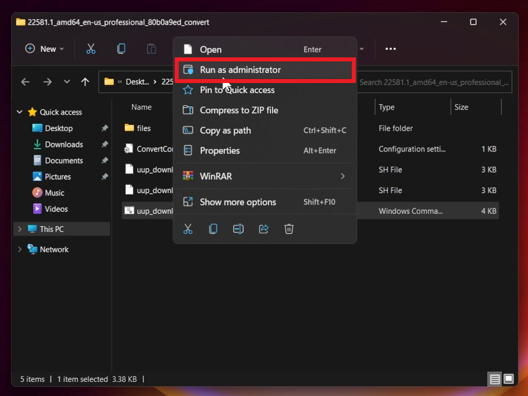The width and height of the screenshot is (528, 396).
Task: Click the Share icon in the context menu
Action: pyautogui.click(x=263, y=229)
